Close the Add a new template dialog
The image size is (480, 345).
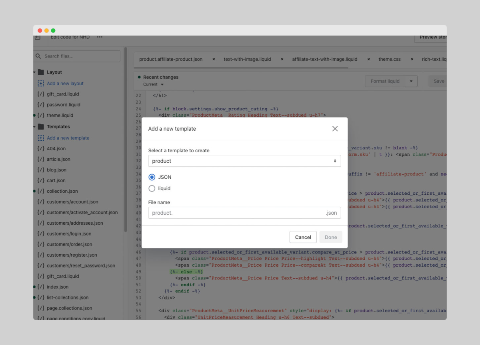335,129
